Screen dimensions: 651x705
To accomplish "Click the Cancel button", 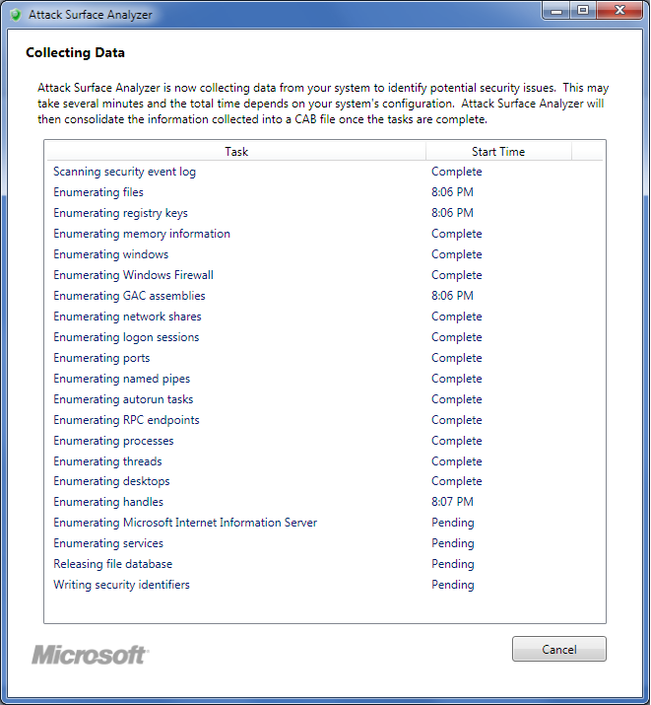I will [559, 649].
